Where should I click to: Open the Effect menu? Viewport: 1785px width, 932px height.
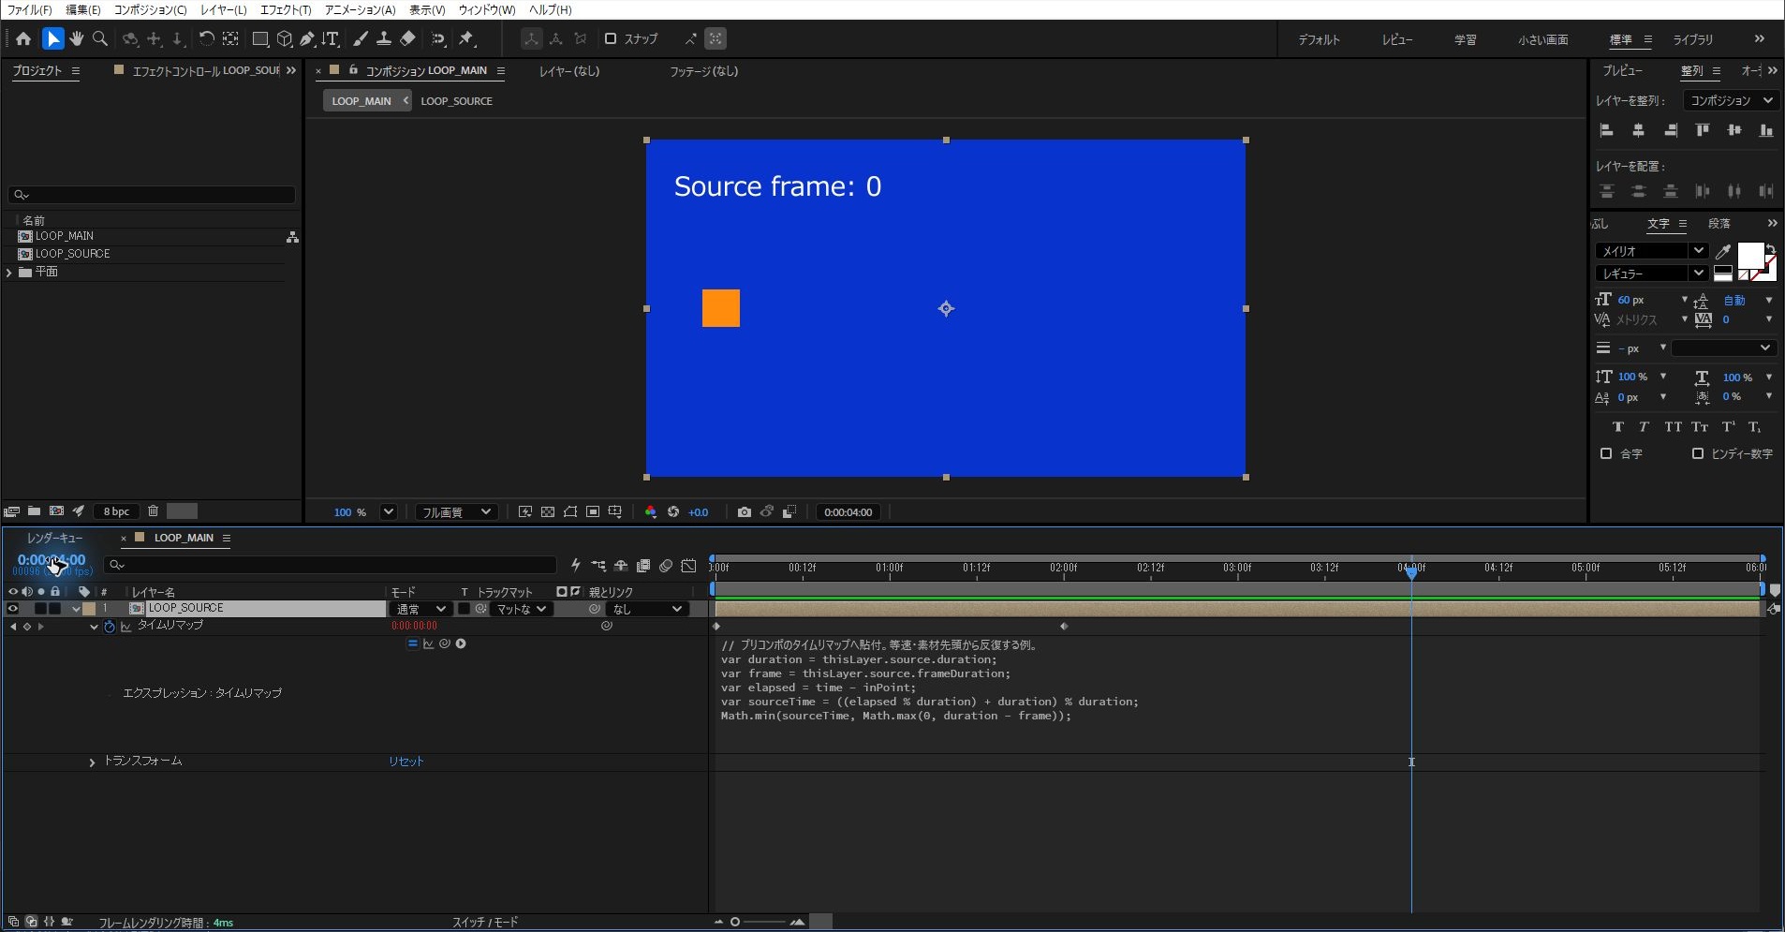tap(285, 9)
